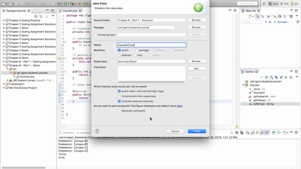The width and height of the screenshot is (301, 169).
Task: Open dialog help question mark icon
Action: [x=97, y=131]
